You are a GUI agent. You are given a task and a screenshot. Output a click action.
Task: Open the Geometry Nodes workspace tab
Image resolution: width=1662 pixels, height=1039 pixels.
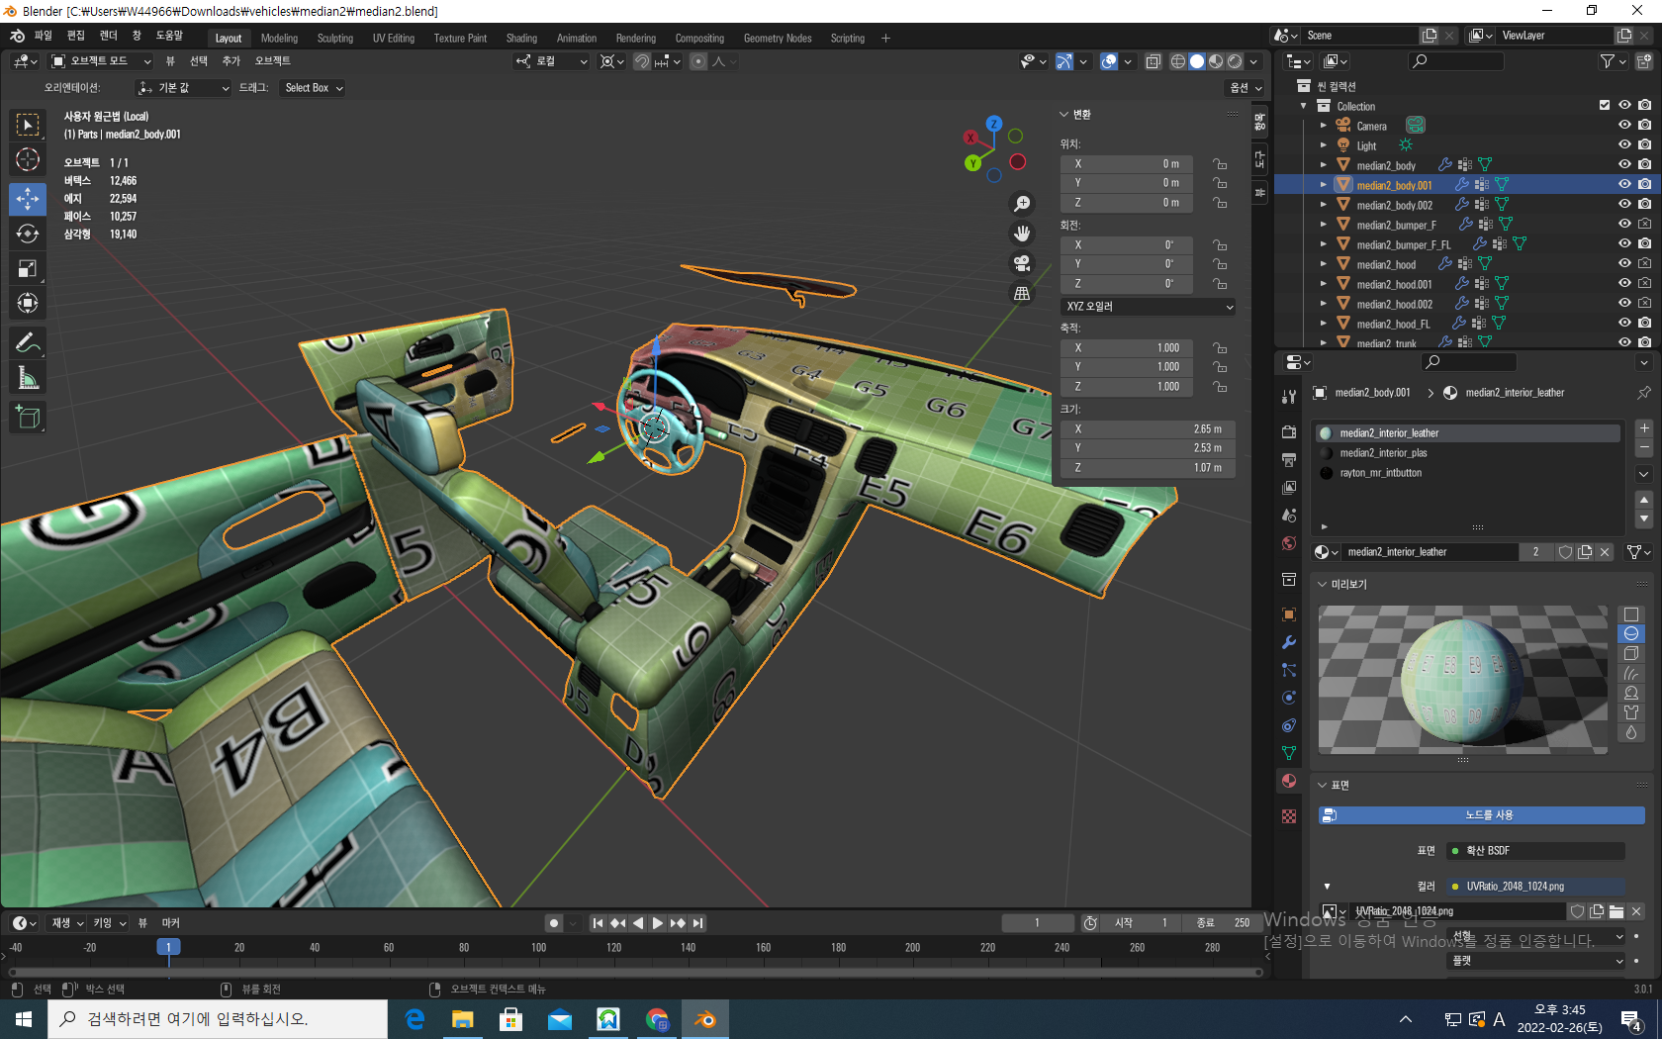[778, 39]
